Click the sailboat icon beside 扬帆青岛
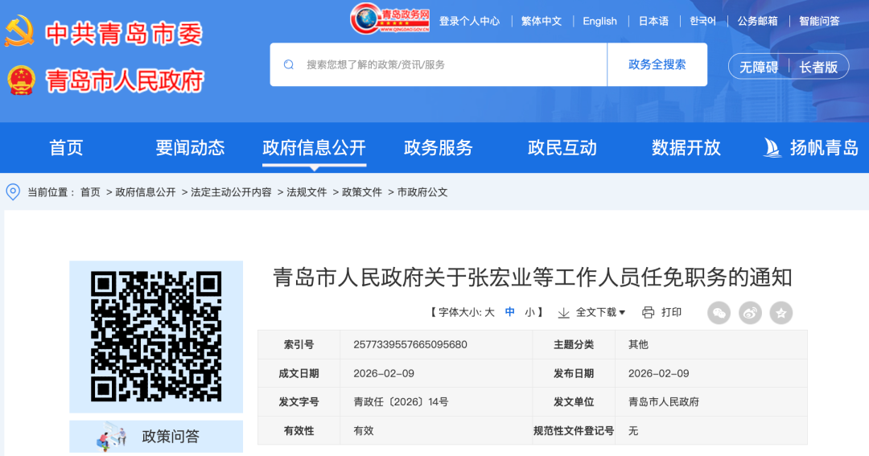The image size is (869, 456). click(x=772, y=148)
